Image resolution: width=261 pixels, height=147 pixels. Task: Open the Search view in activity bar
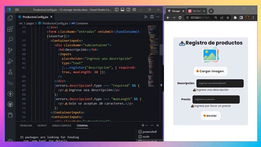(10, 40)
